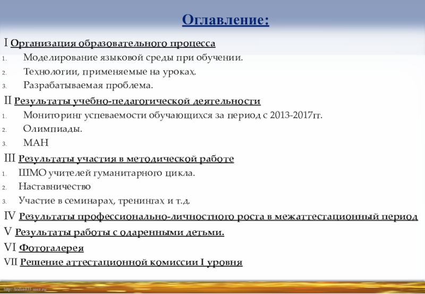Select 'Моделирование языковой среды при обучении' item

pos(133,57)
